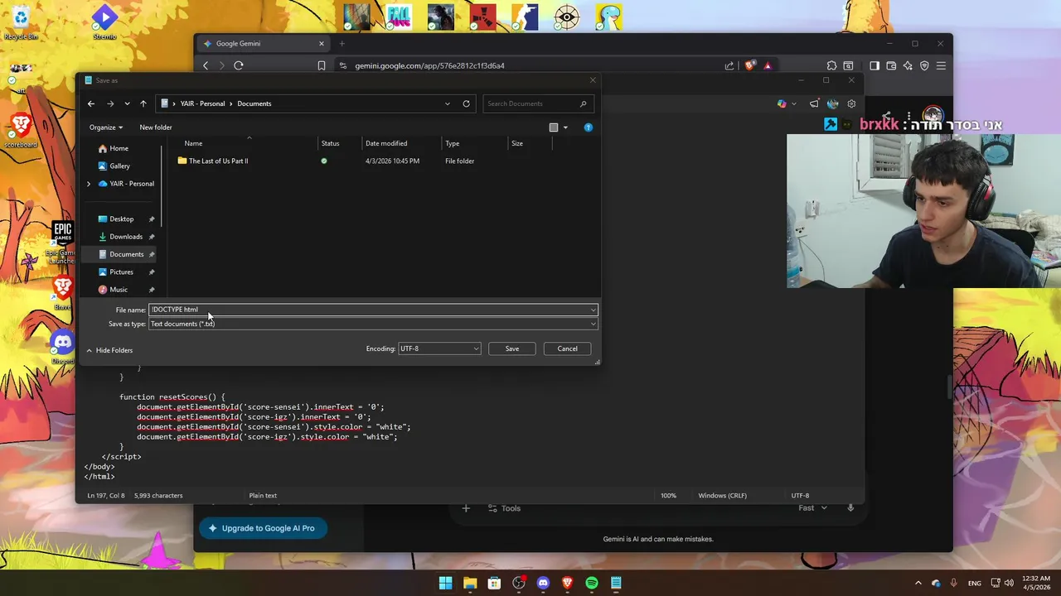Bookmark the Gemini page
Image resolution: width=1061 pixels, height=596 pixels.
(322, 65)
